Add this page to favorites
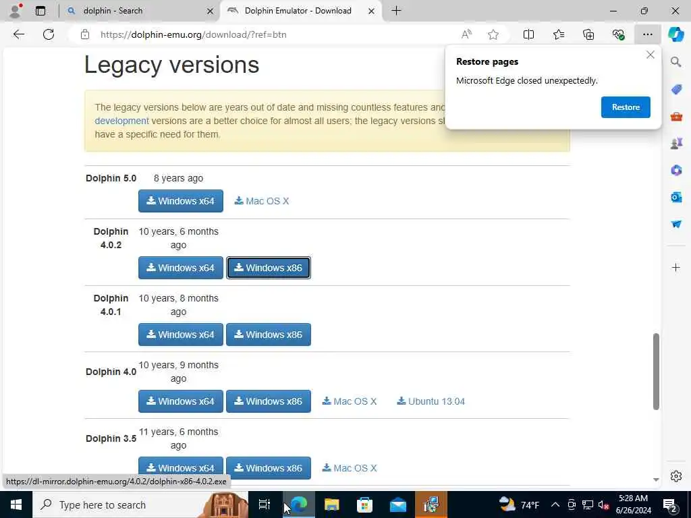Viewport: 691px width, 518px height. click(x=493, y=34)
